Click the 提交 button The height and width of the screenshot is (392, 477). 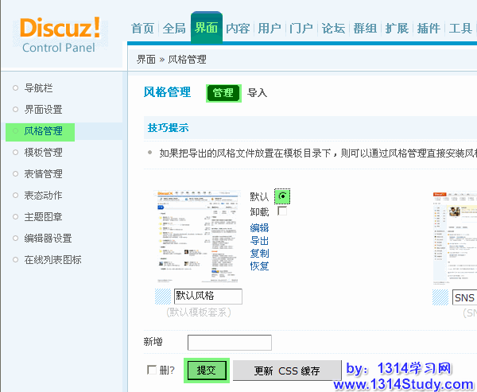pos(207,371)
